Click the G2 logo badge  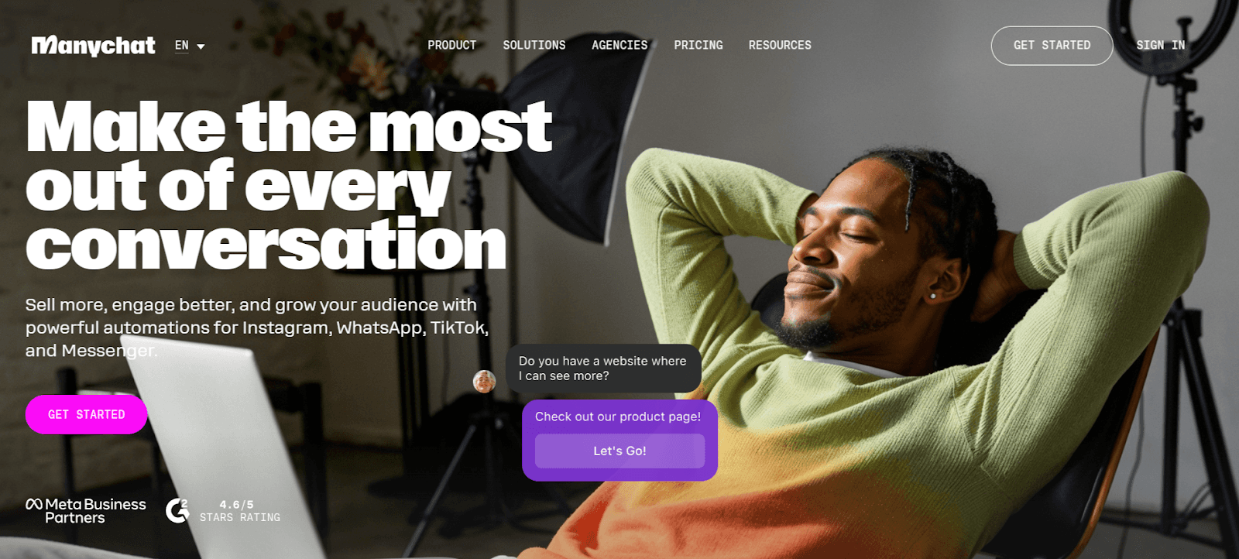click(177, 510)
